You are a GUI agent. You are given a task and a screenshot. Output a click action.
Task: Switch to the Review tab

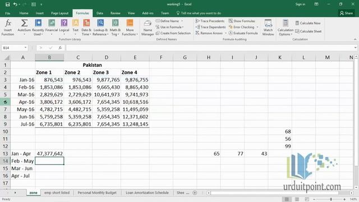pos(115,13)
